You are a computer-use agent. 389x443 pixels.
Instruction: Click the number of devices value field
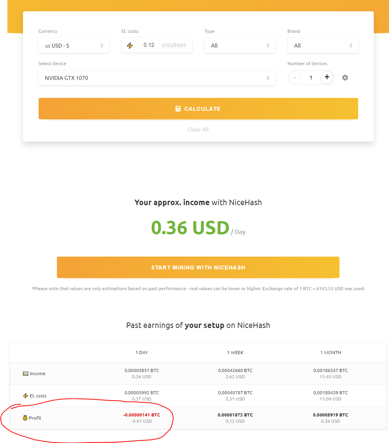311,78
